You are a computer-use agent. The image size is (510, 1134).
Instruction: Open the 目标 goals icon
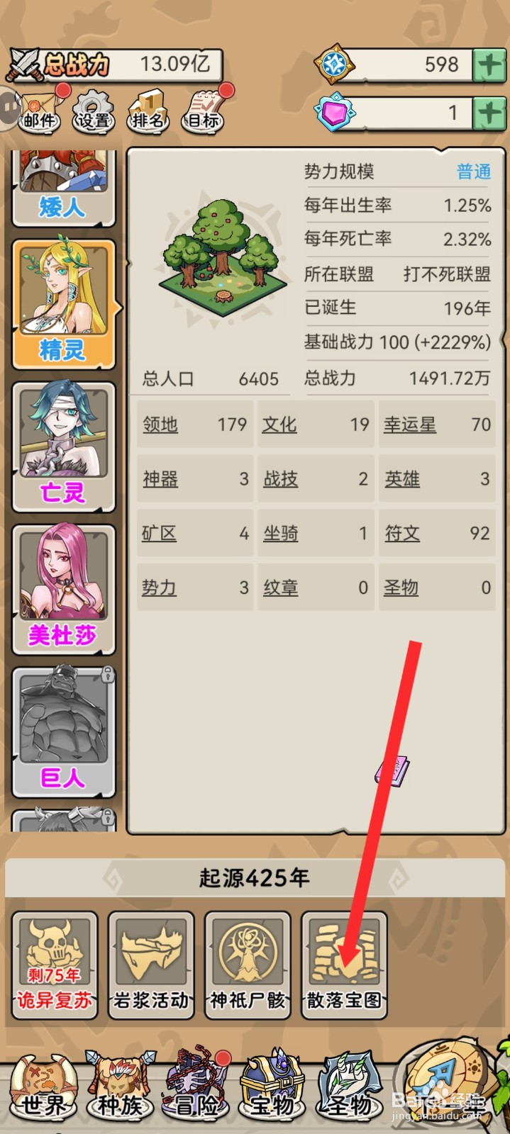(x=204, y=111)
